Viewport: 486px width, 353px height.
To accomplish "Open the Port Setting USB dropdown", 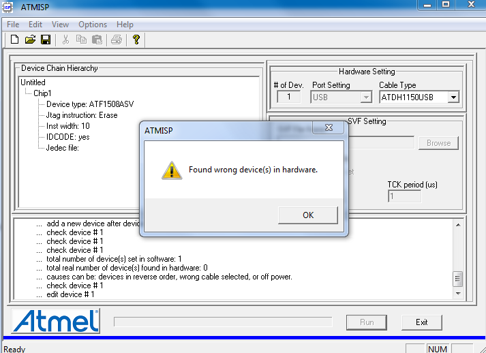I will pos(366,97).
